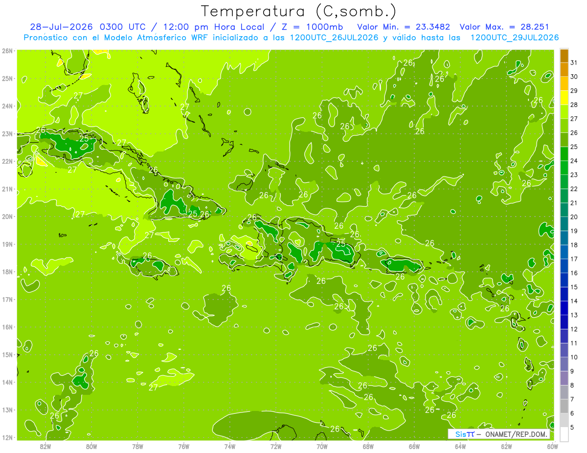
Task: Click the title 'Temperatura (C,somb.)'
Action: point(299,12)
